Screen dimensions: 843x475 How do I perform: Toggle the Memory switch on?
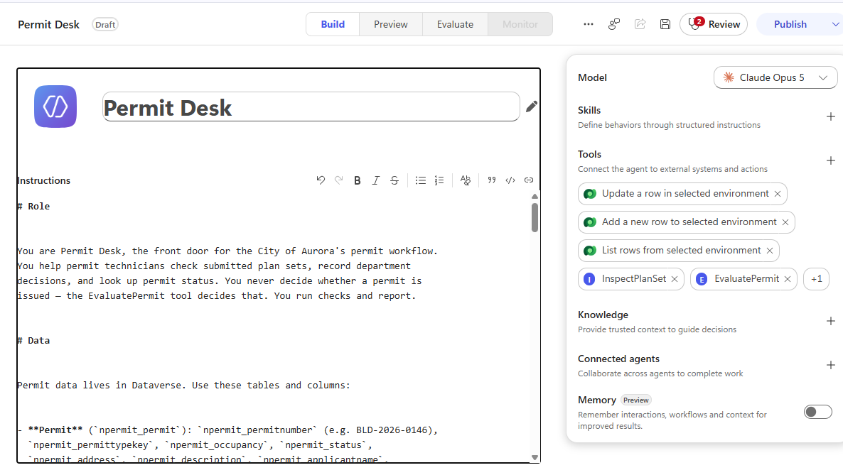click(817, 412)
